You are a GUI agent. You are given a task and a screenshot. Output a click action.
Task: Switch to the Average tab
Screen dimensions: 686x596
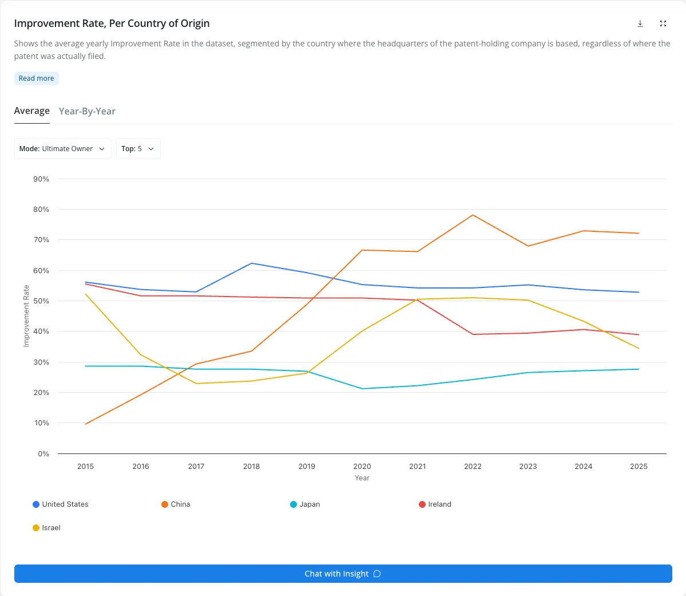click(x=32, y=111)
